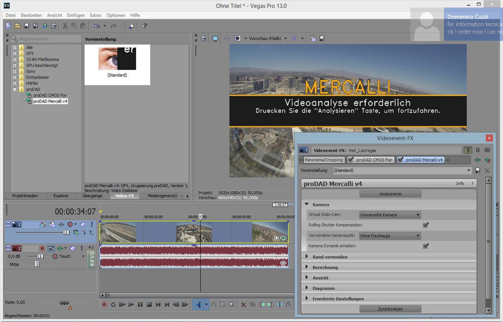
Task: Open Track FX on video track 1
Action: click(x=61, y=224)
